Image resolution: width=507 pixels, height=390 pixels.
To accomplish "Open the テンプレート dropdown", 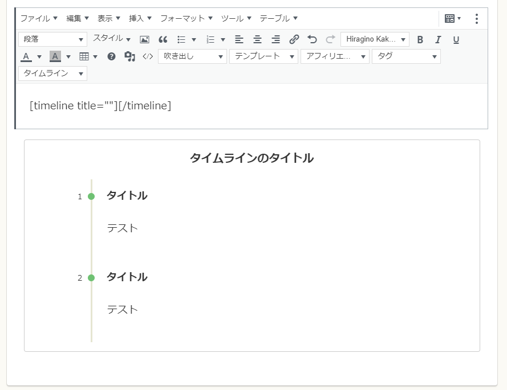I will (263, 56).
